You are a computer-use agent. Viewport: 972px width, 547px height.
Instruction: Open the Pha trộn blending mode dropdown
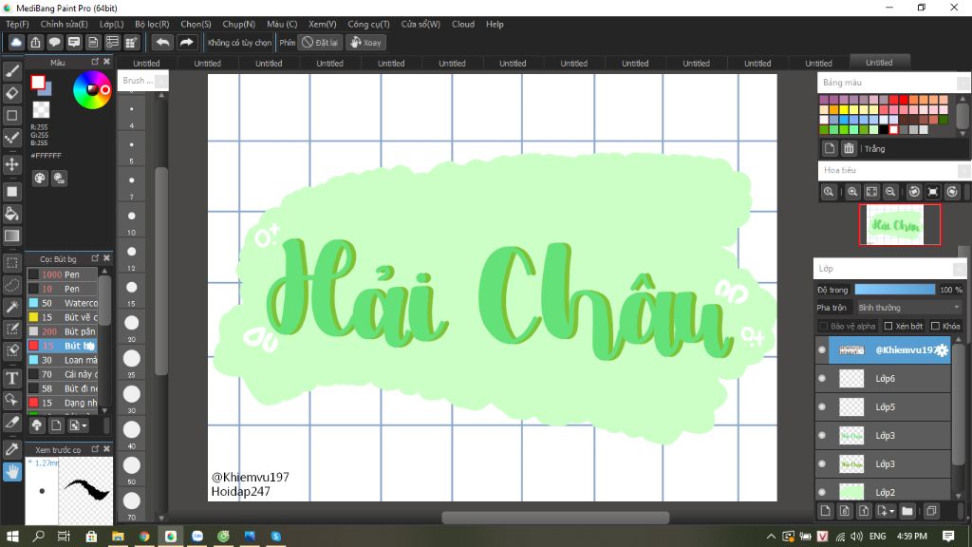click(908, 308)
